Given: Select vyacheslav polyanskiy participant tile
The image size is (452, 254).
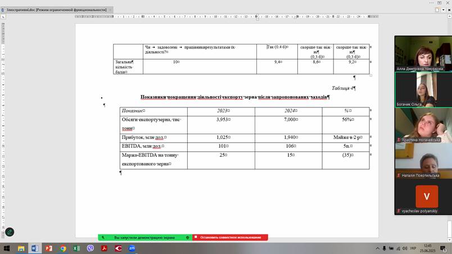Looking at the screenshot, I should tap(423, 197).
